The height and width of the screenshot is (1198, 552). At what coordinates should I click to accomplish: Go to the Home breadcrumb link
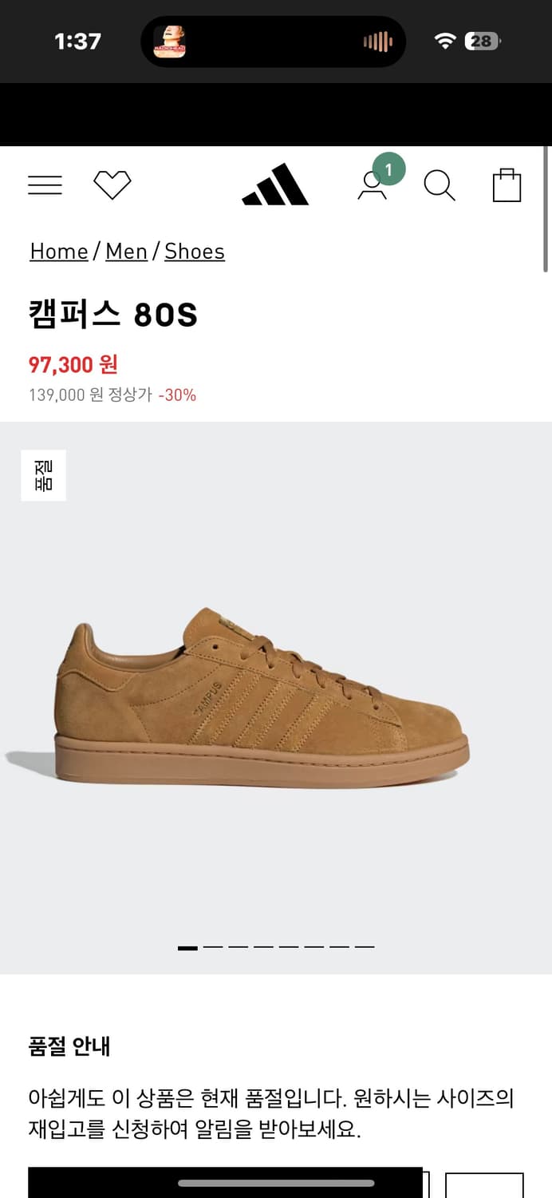tap(59, 252)
